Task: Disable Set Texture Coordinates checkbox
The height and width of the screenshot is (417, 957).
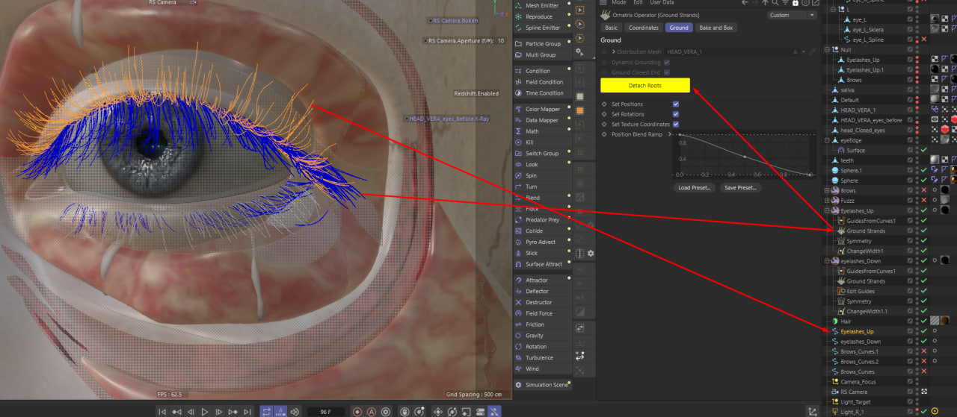Action: tap(676, 124)
